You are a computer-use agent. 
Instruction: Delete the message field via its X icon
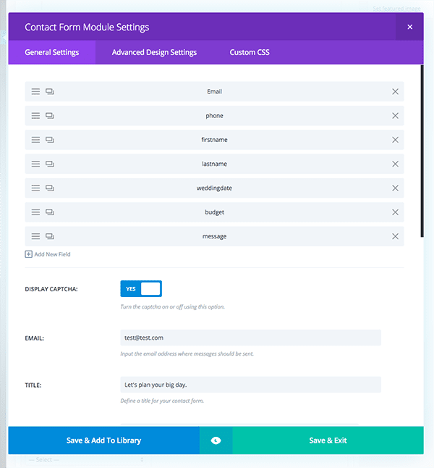[x=395, y=236]
